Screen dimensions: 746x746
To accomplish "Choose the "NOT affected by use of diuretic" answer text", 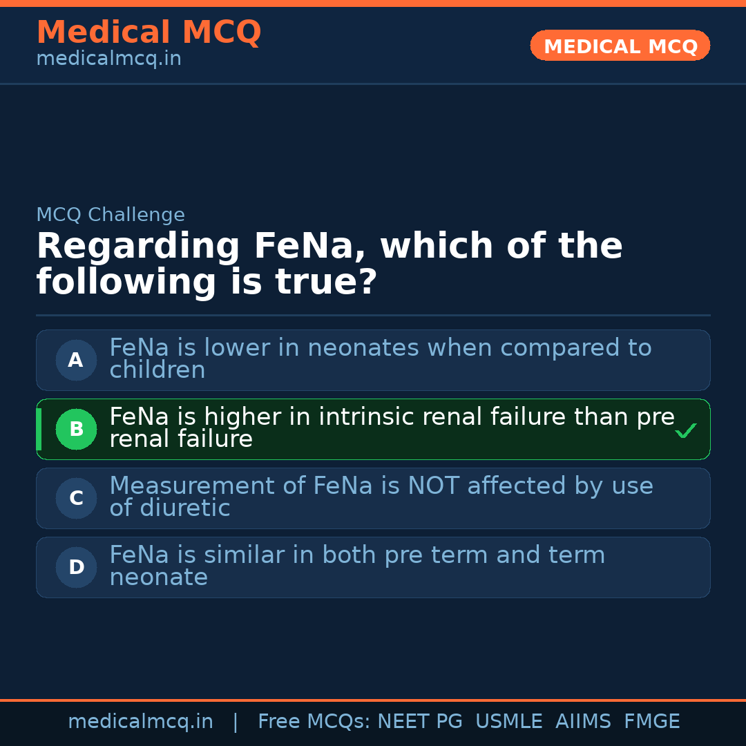I will click(x=381, y=497).
